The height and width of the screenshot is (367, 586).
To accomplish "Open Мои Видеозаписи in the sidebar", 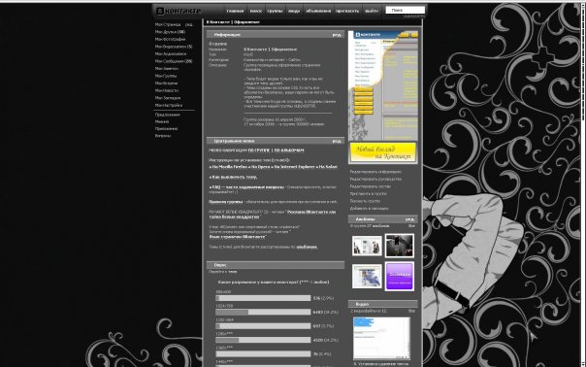I will click(x=174, y=47).
